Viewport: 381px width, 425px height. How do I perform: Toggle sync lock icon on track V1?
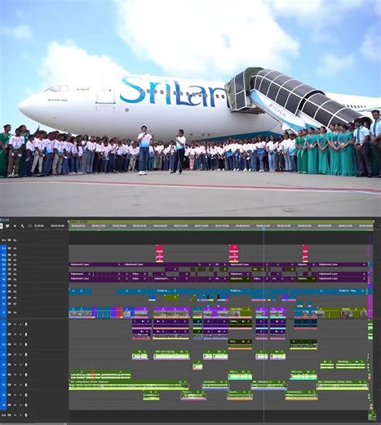point(10,312)
